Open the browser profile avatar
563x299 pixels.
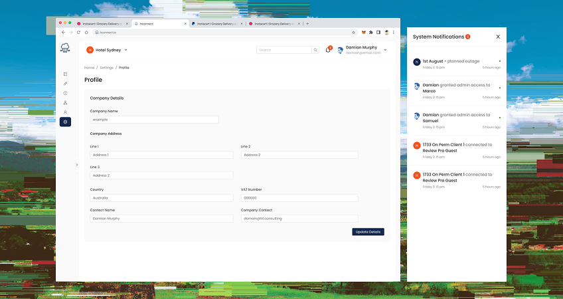[x=386, y=33]
